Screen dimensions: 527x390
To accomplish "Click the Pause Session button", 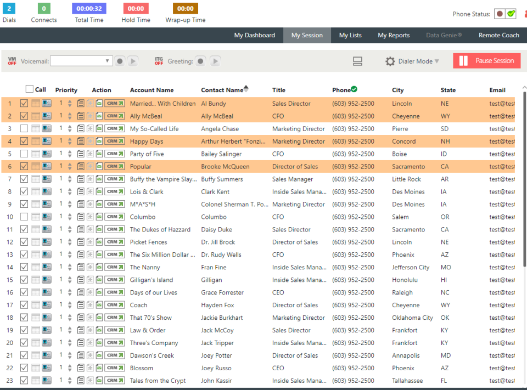I will pos(487,61).
